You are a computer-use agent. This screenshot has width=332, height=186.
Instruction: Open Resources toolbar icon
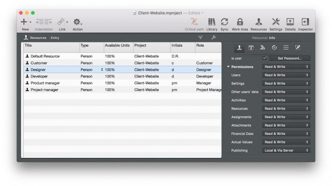click(x=258, y=22)
